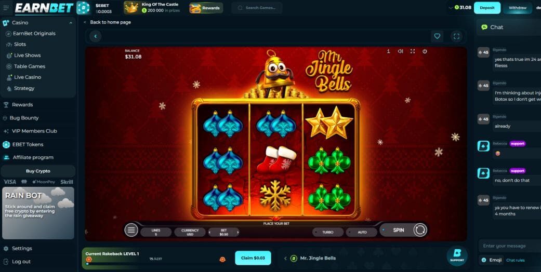
Task: Collapse the Casino sidebar section
Action: pyautogui.click(x=71, y=23)
